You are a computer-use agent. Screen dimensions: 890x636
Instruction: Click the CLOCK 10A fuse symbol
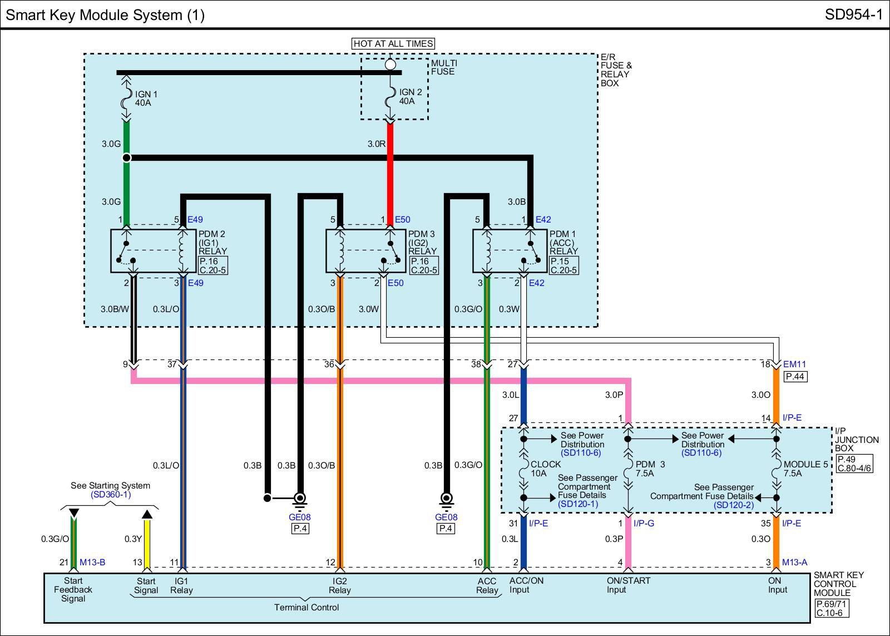click(x=523, y=469)
